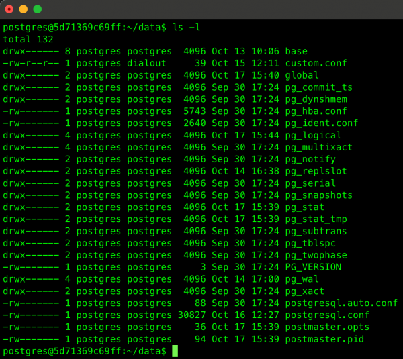403x359 pixels.
Task: Click the pg_ident.conf filename
Action: coord(322,123)
